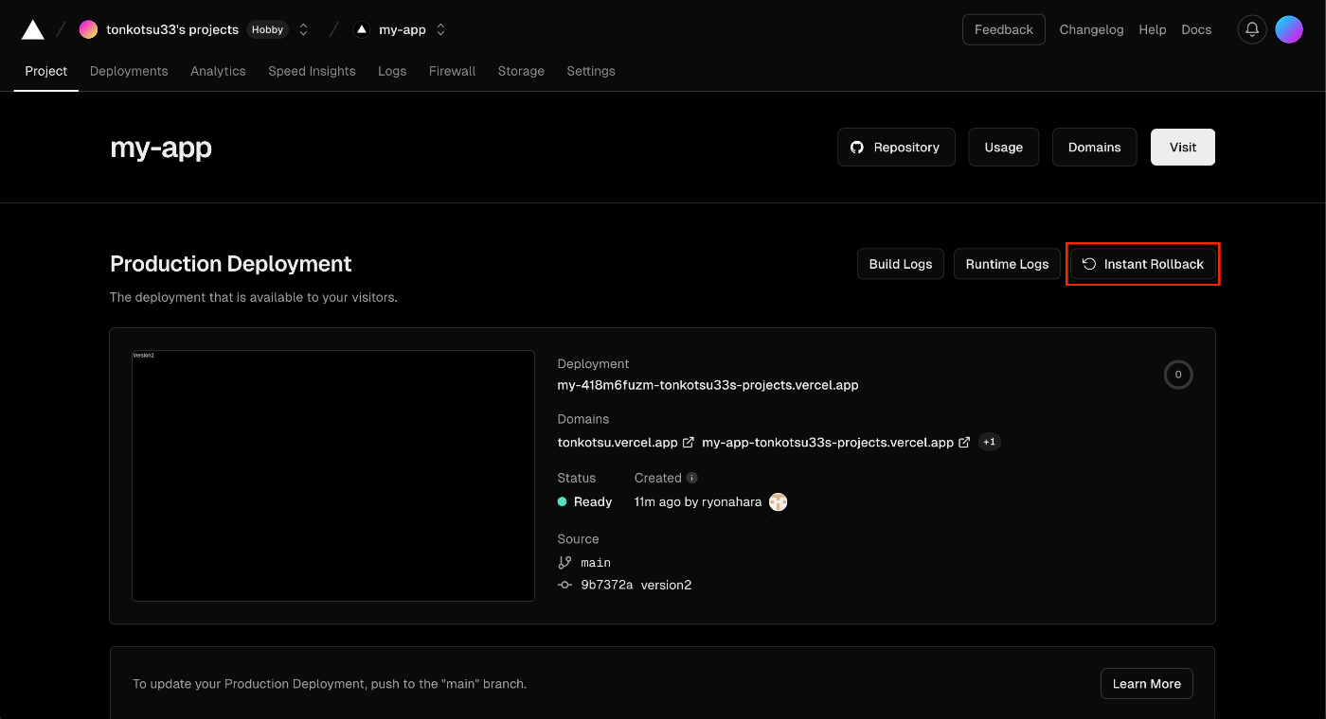Image resolution: width=1326 pixels, height=719 pixels.
Task: Click the Feedback button
Action: point(1004,29)
